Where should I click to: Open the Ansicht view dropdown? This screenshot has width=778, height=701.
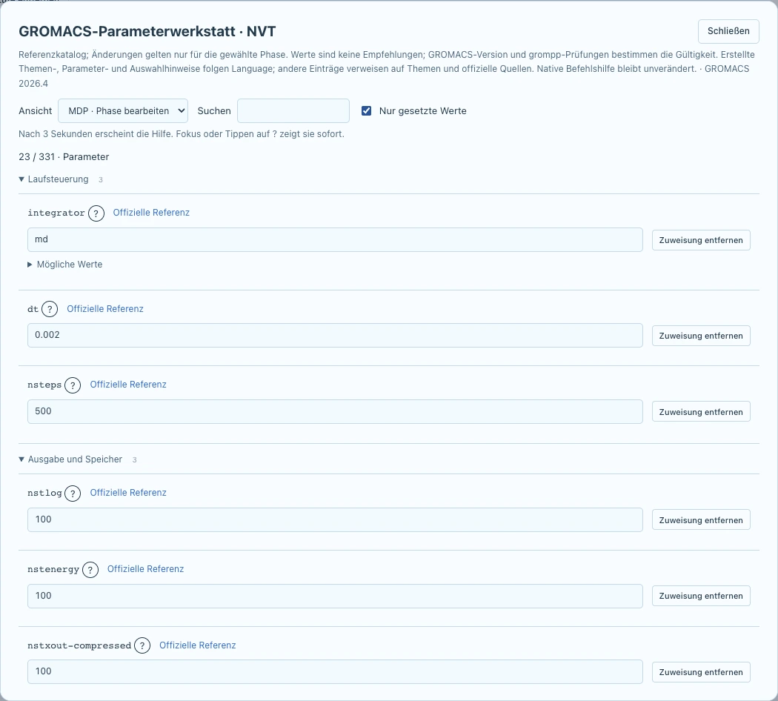tap(123, 110)
